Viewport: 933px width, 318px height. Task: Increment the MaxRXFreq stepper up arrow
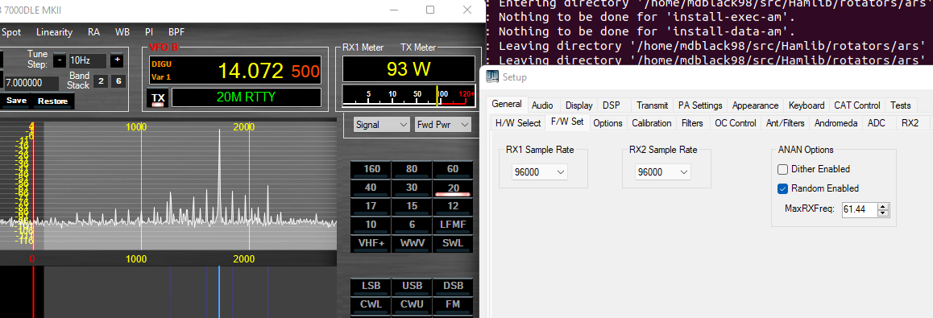(883, 206)
